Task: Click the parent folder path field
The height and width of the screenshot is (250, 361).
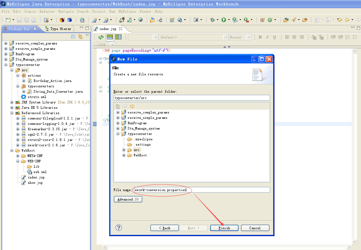Action: (192, 98)
